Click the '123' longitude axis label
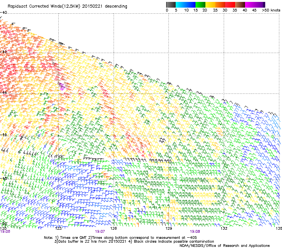The height and width of the screenshot is (248, 282). coord(58,229)
